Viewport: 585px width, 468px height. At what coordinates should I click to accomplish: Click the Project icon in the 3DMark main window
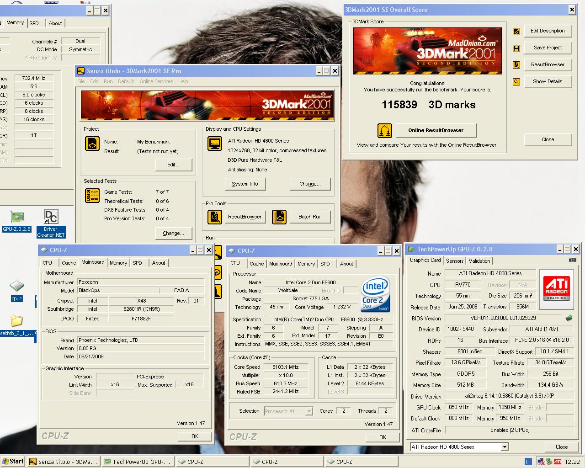[x=92, y=144]
